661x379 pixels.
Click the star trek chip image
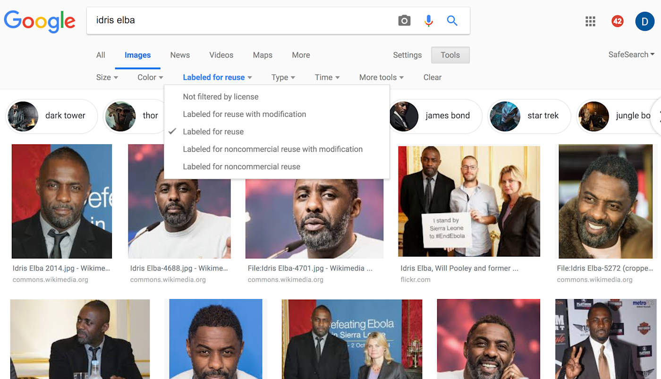click(x=505, y=116)
